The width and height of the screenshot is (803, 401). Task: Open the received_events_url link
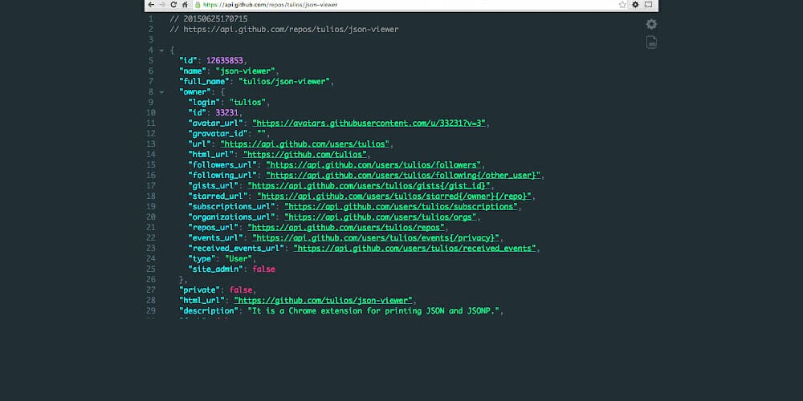pos(414,248)
